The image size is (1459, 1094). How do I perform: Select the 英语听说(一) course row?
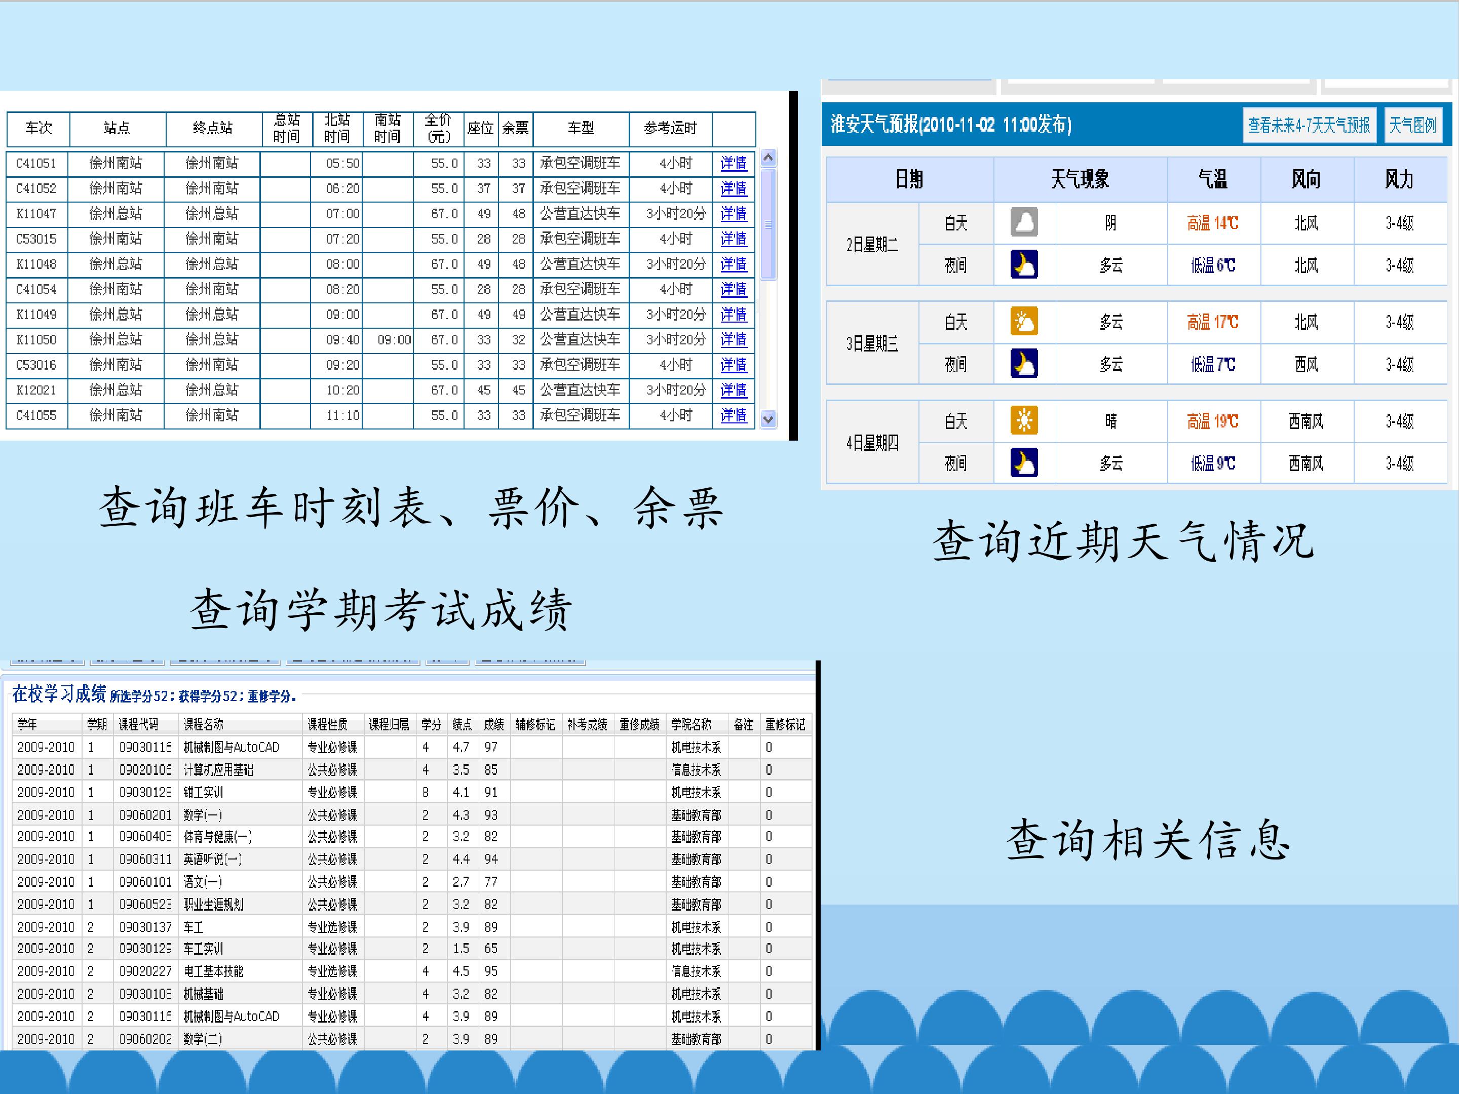[x=411, y=859]
